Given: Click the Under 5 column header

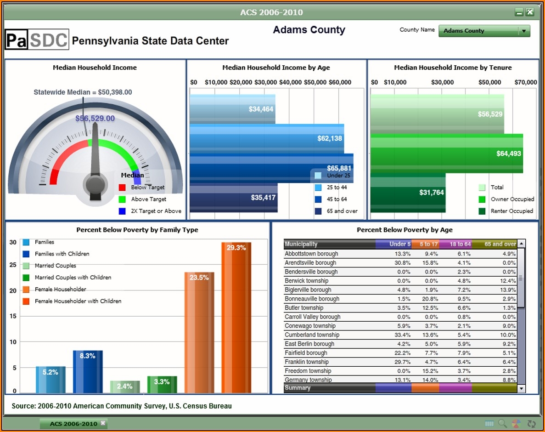Looking at the screenshot, I should 393,244.
